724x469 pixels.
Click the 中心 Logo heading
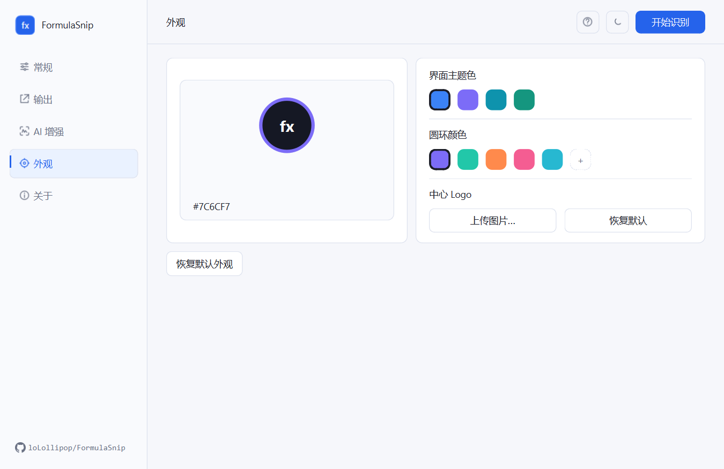[450, 195]
